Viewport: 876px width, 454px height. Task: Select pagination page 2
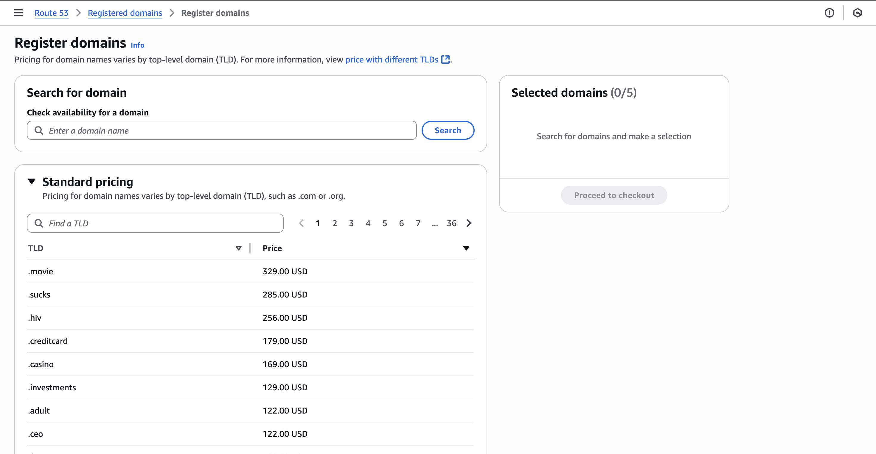tap(335, 223)
